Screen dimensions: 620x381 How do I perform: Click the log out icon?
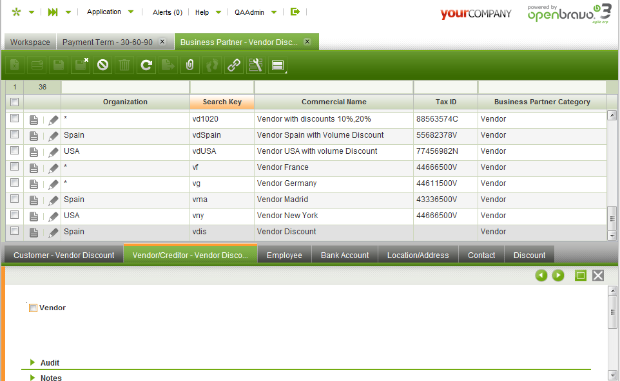tap(295, 12)
